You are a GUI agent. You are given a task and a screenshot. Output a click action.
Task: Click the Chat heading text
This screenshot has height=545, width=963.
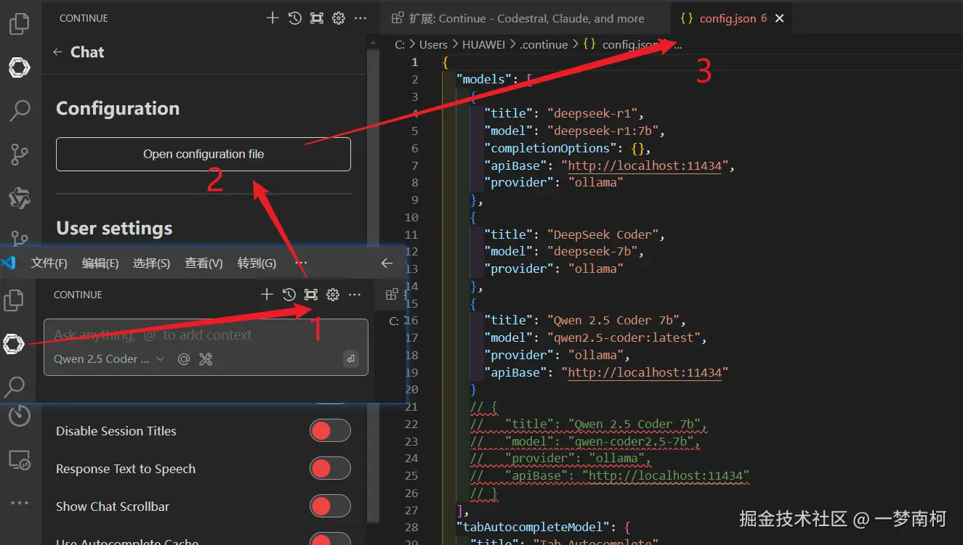coord(87,52)
